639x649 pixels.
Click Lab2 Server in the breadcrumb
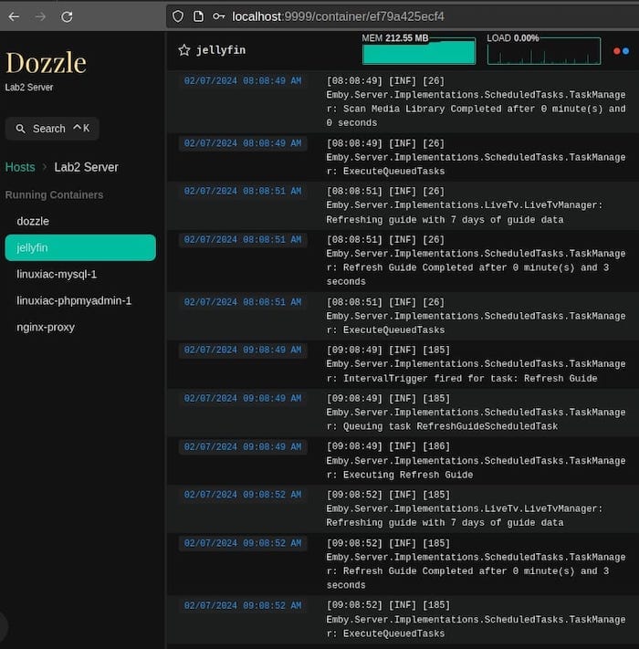86,167
